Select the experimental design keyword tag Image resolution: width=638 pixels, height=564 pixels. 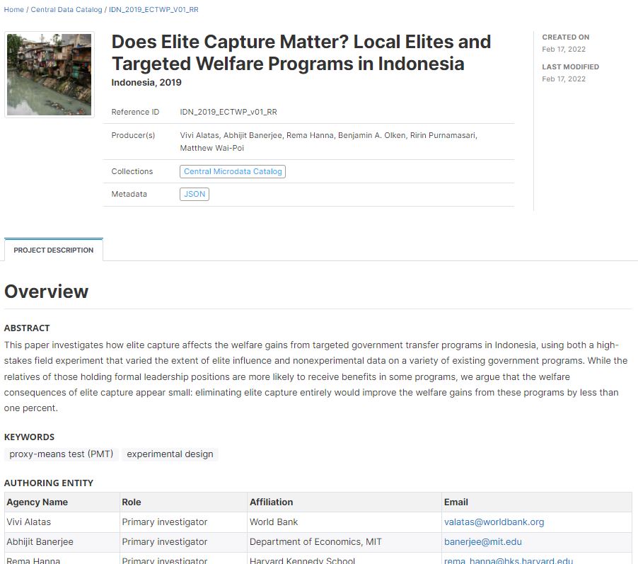click(170, 454)
